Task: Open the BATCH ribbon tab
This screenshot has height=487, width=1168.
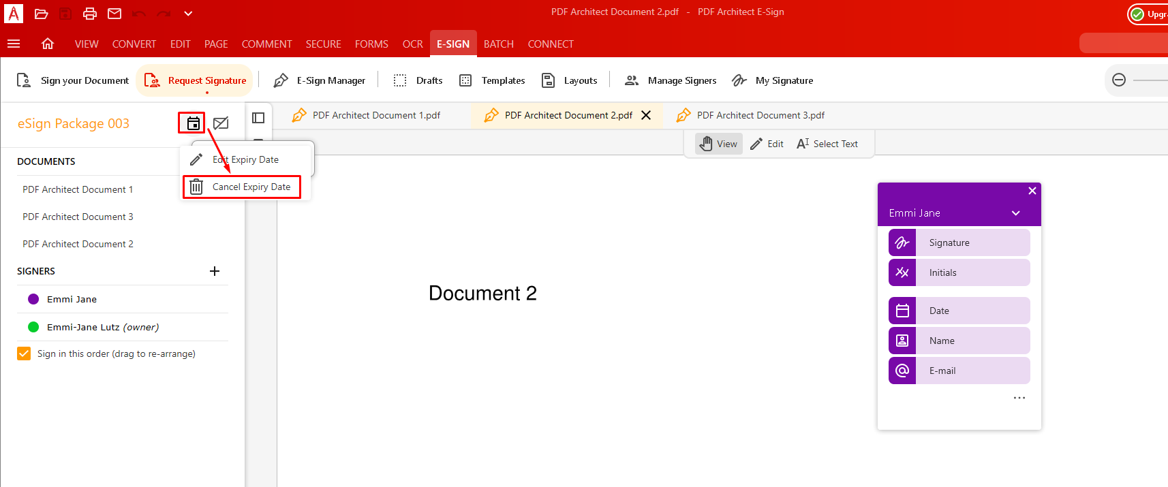Action: click(x=499, y=44)
